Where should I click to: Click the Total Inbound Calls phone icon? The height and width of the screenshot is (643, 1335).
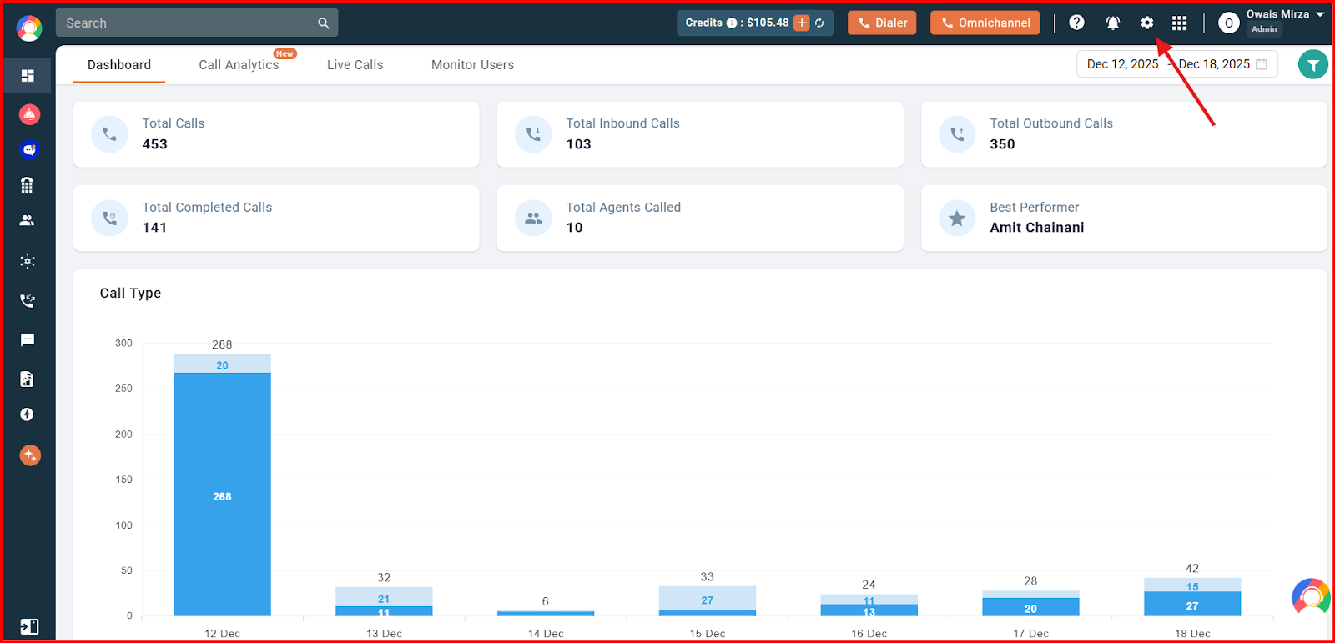533,134
